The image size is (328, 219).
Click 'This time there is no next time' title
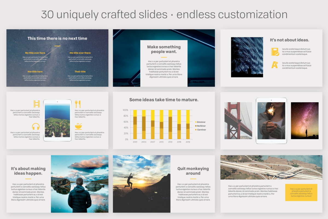coord(57,38)
